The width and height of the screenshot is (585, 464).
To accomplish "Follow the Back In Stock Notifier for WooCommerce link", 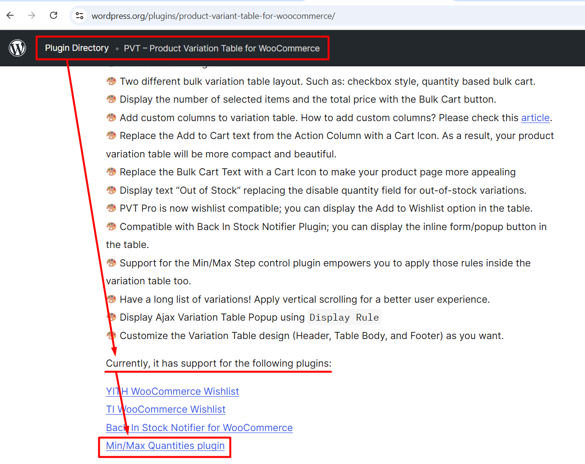I will pos(199,428).
